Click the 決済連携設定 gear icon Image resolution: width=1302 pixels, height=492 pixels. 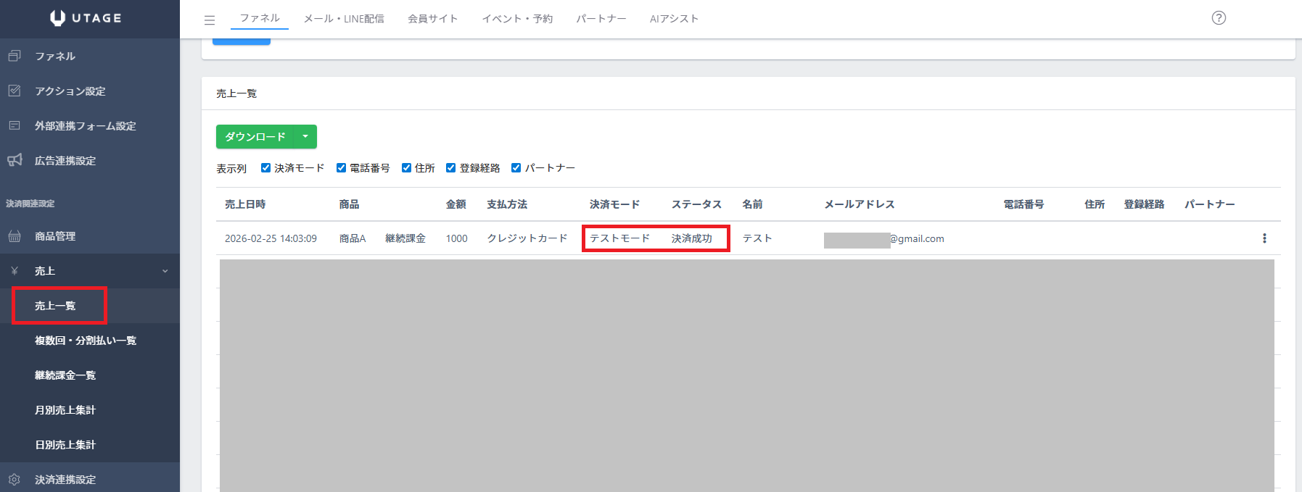coord(15,479)
